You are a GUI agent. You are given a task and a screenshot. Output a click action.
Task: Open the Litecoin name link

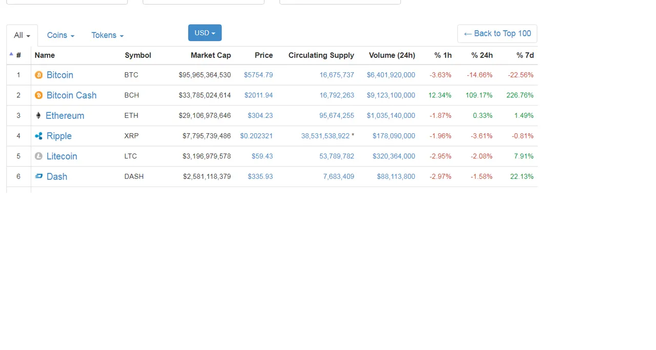click(61, 156)
